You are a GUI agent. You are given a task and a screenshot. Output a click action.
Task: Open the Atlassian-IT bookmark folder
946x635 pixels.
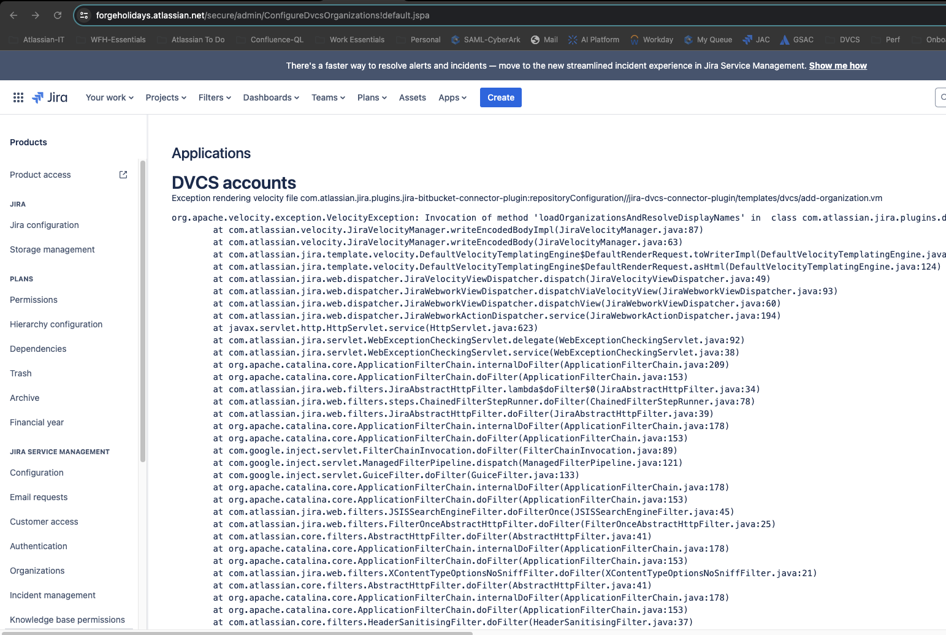coord(37,40)
